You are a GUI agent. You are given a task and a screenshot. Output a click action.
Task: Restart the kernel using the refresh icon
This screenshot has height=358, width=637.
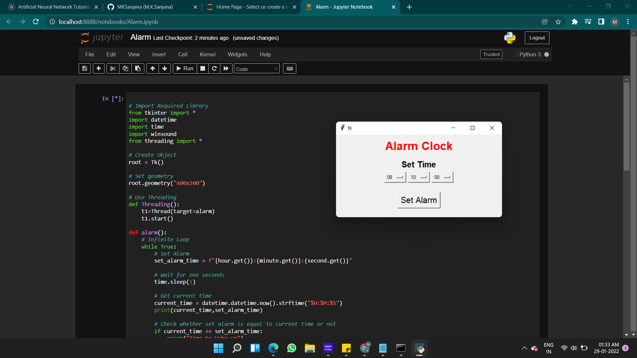coord(214,69)
